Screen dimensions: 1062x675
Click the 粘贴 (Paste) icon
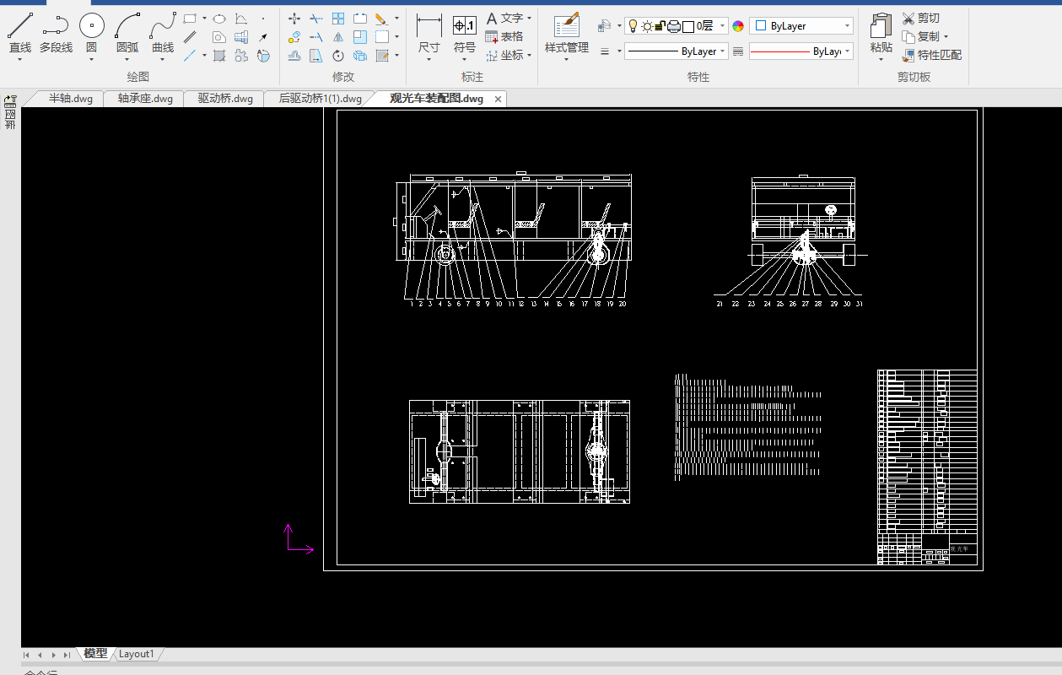pyautogui.click(x=881, y=26)
